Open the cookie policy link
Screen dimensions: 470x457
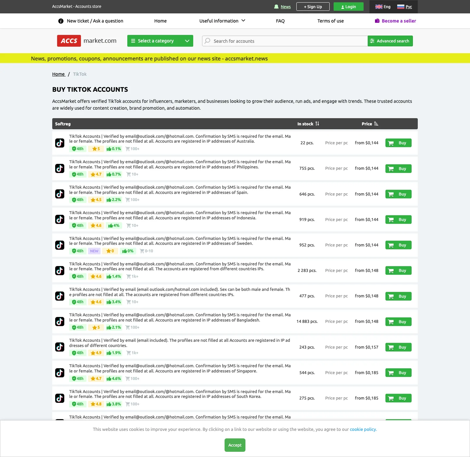pyautogui.click(x=363, y=429)
